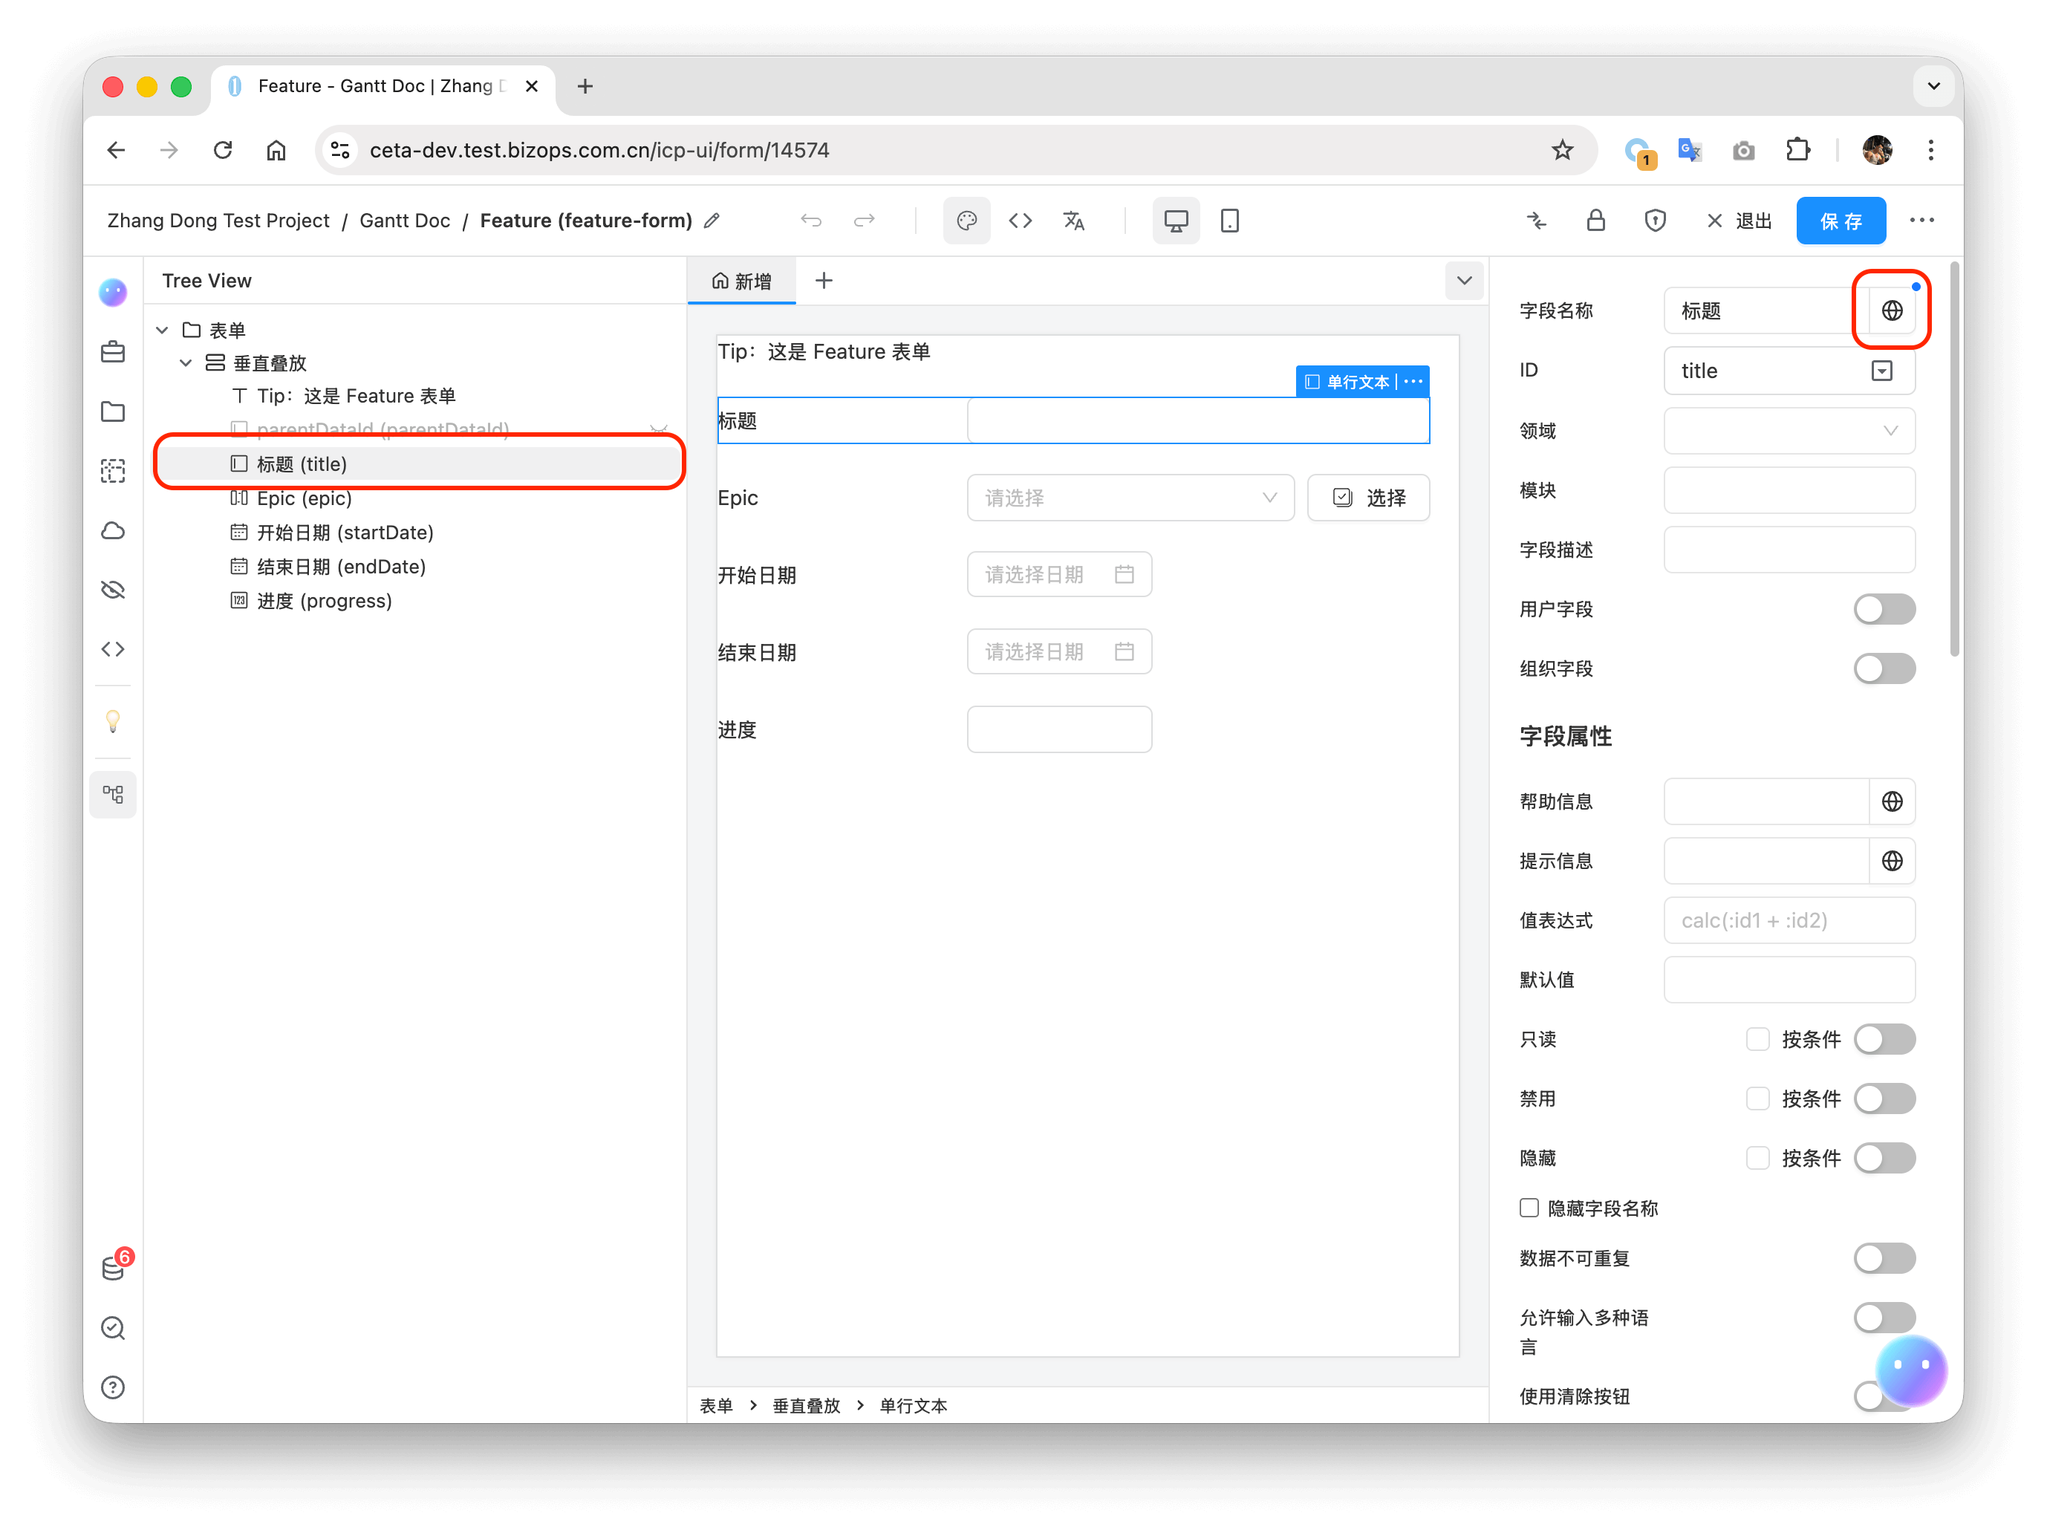Select 进度 (progress) in tree view
This screenshot has width=2047, height=1533.
[324, 600]
